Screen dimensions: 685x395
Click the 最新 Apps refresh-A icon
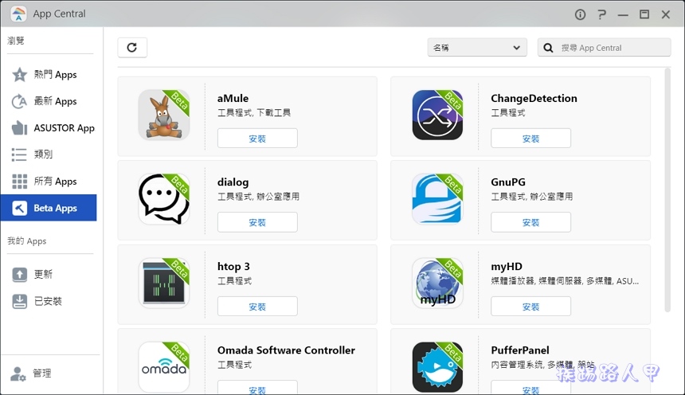19,101
